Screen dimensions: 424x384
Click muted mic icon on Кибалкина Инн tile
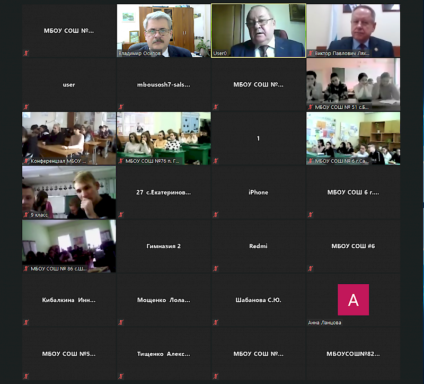pos(26,322)
